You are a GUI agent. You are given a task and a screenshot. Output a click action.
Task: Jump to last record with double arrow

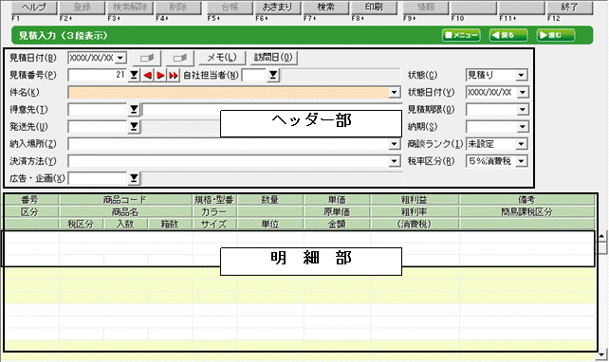[174, 75]
